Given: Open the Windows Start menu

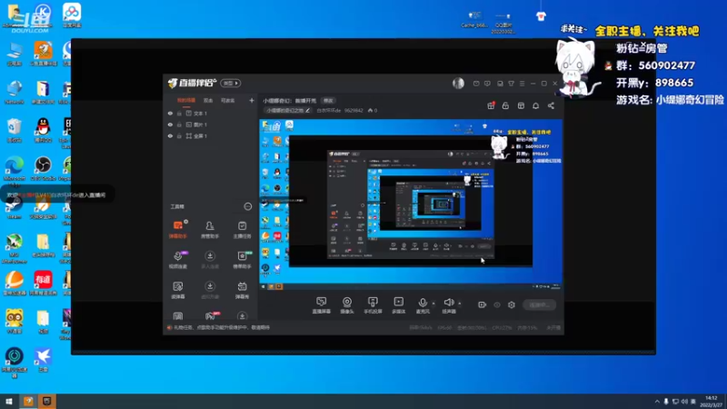Looking at the screenshot, I should (9, 401).
